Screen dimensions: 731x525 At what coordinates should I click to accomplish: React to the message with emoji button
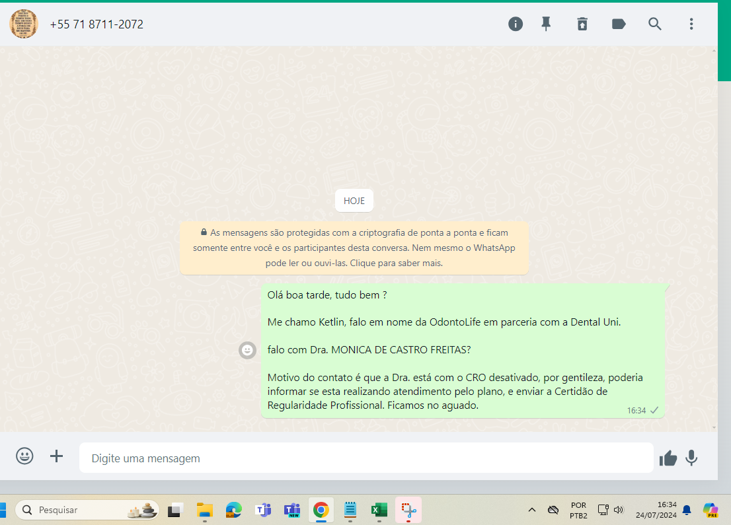click(x=248, y=350)
